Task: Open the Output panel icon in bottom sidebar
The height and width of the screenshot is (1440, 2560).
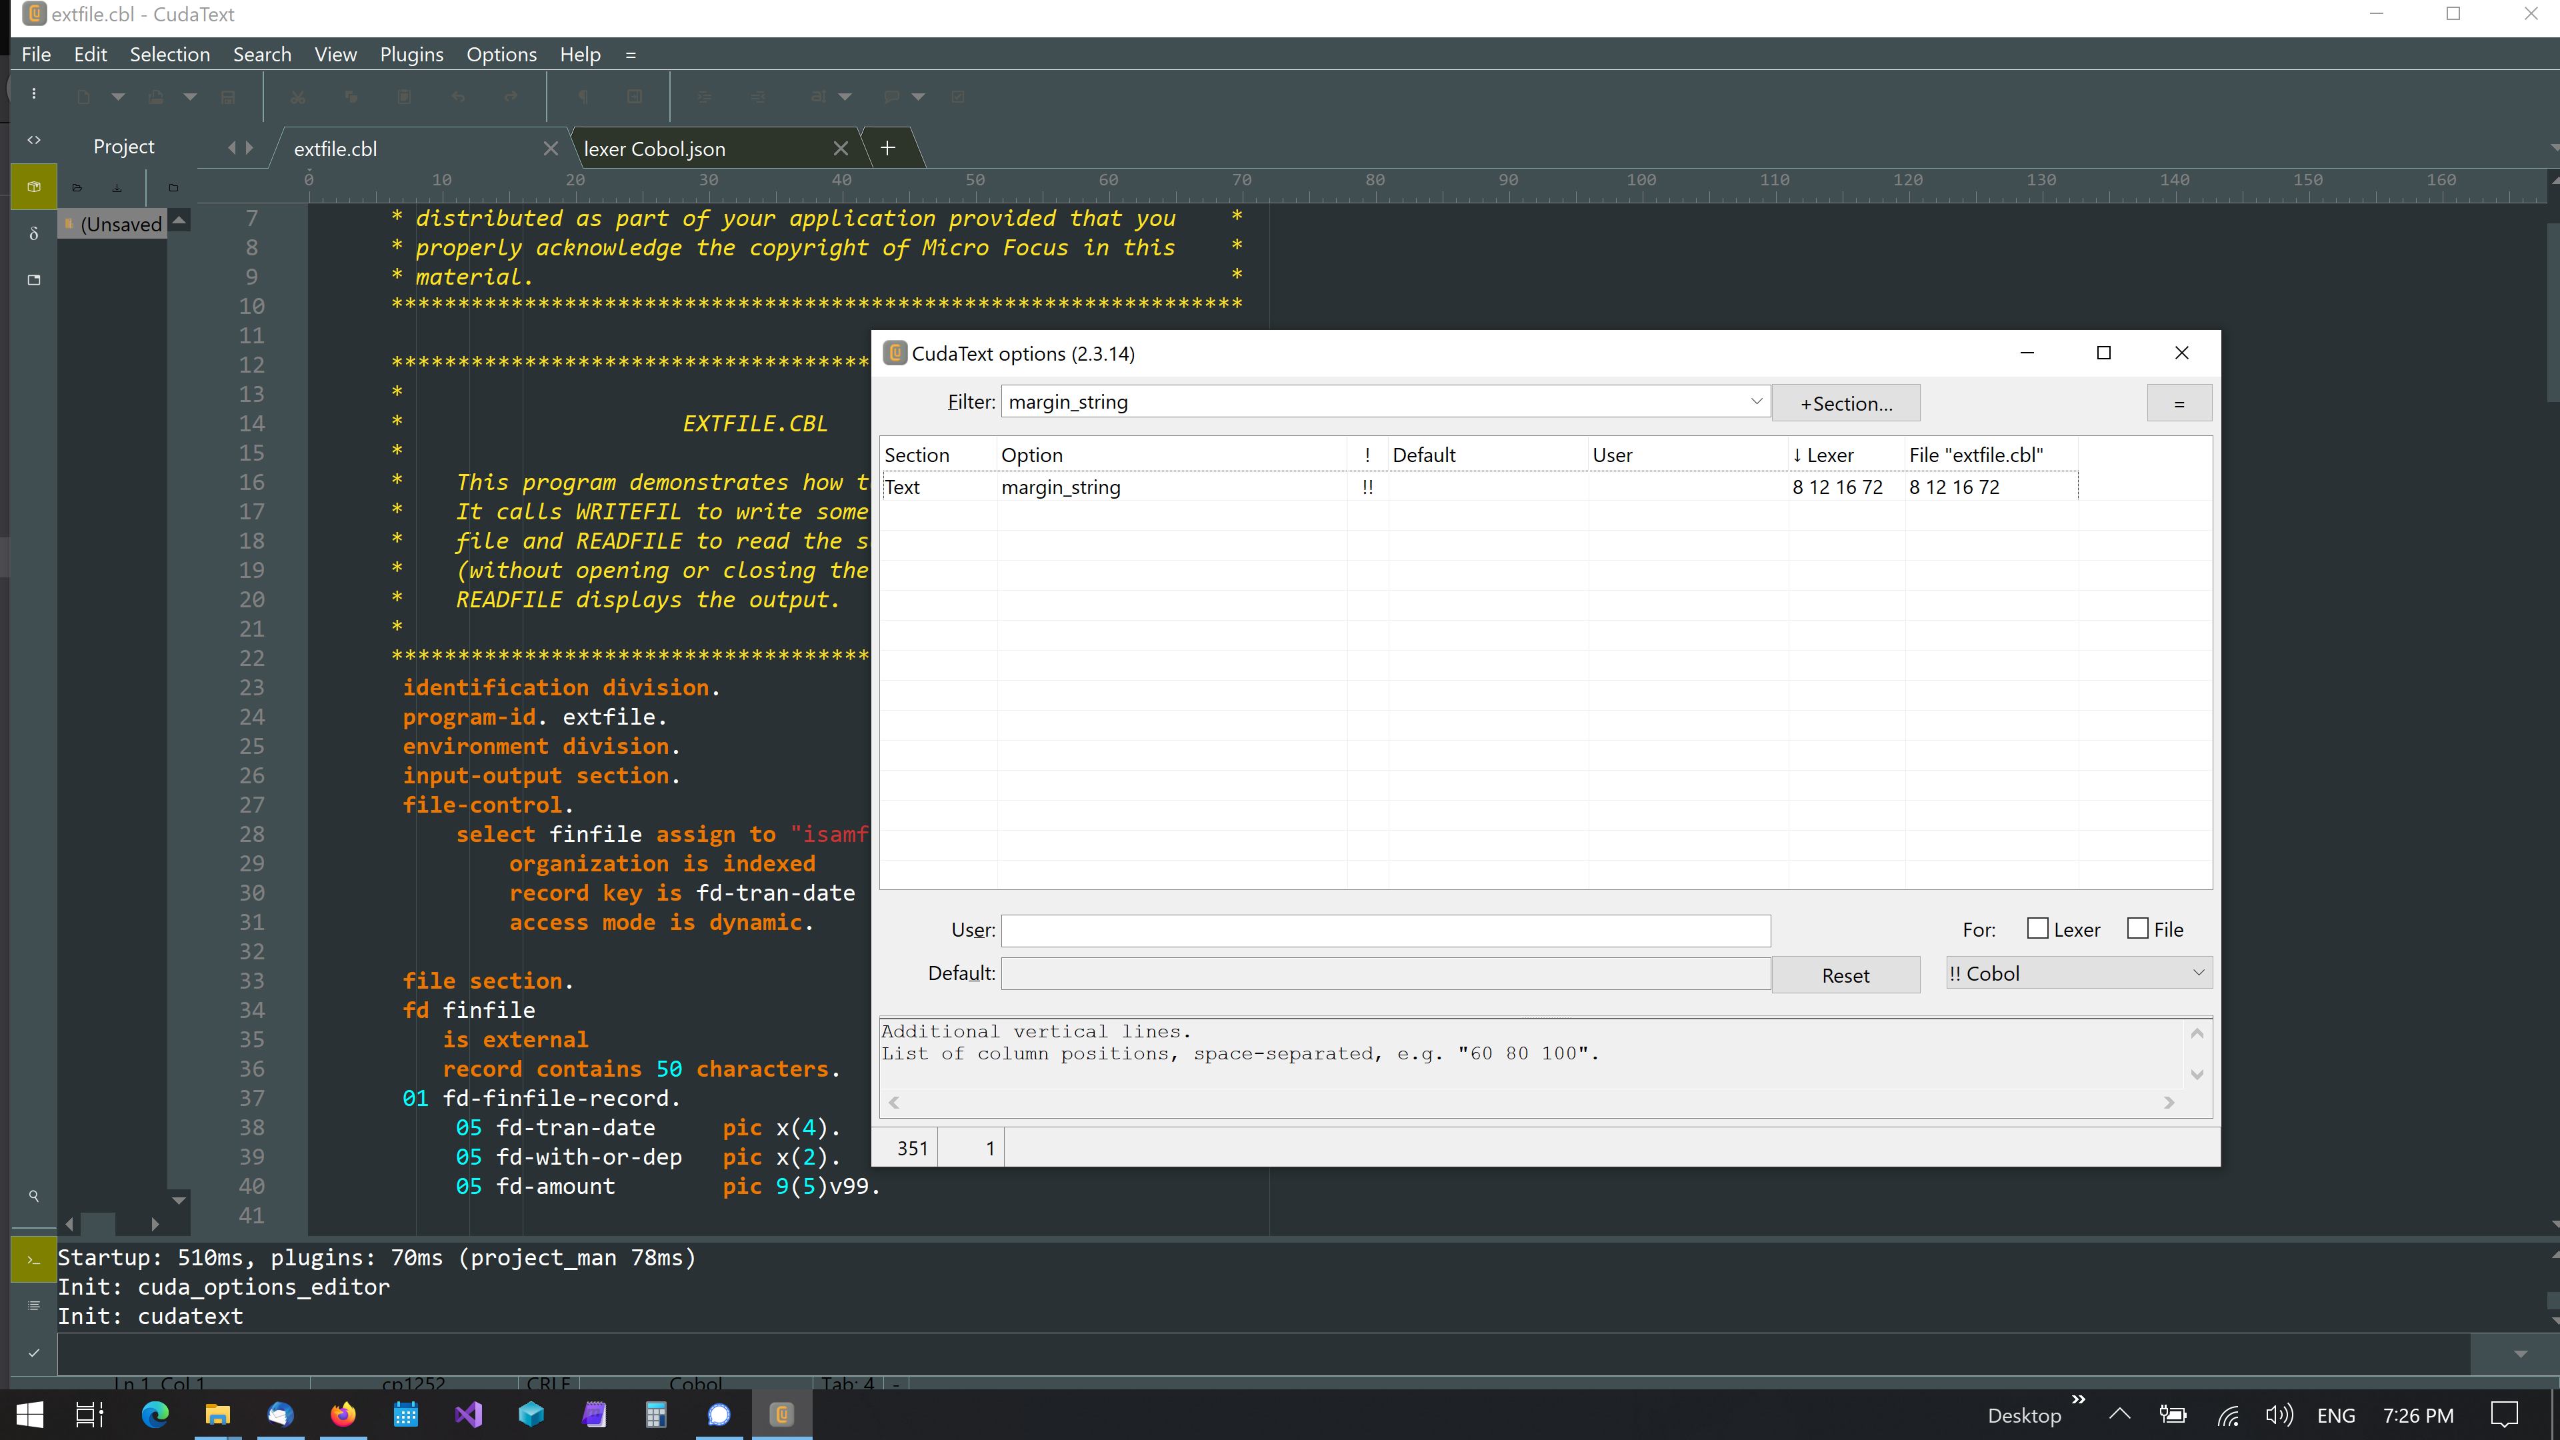Action: coord(34,1306)
